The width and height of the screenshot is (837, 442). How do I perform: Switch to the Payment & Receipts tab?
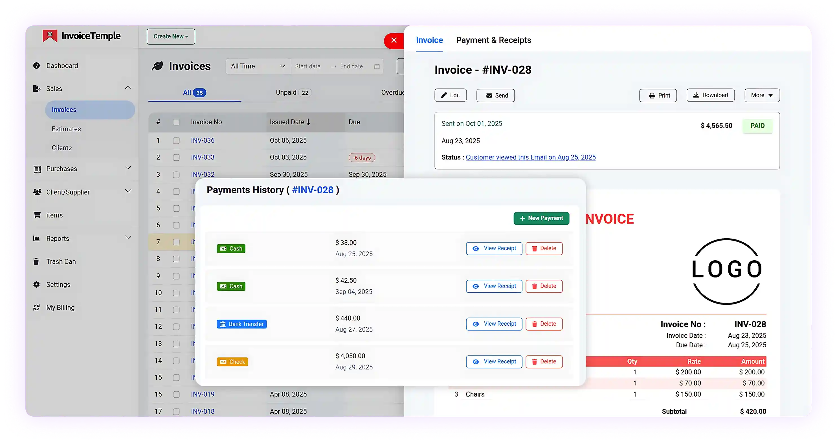click(x=494, y=40)
